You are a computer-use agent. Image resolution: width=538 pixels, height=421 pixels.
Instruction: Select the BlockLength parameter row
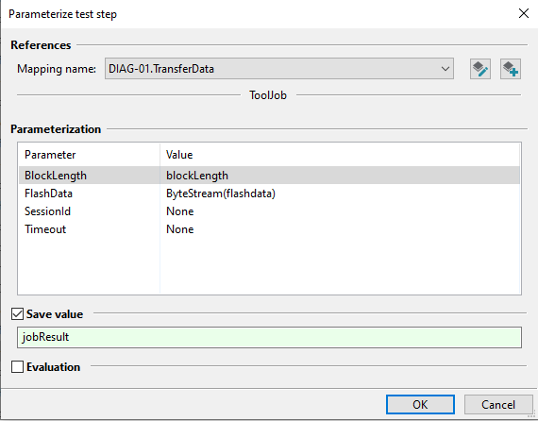(x=269, y=176)
